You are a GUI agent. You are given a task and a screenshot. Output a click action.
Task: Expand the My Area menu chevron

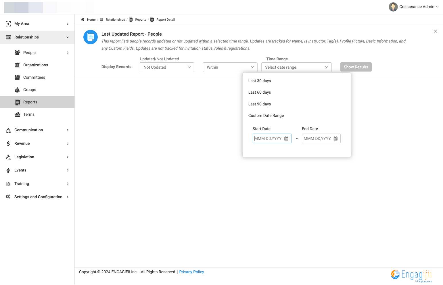[x=68, y=24]
